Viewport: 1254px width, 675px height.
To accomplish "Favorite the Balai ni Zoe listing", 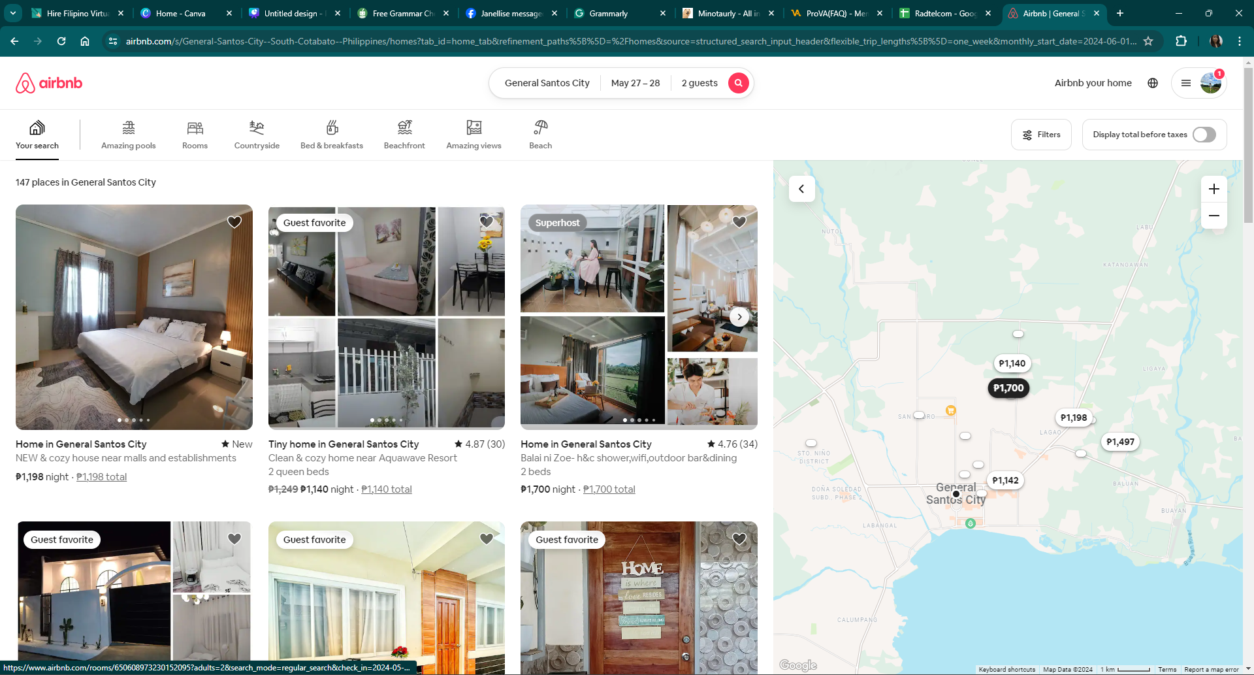I will (739, 222).
